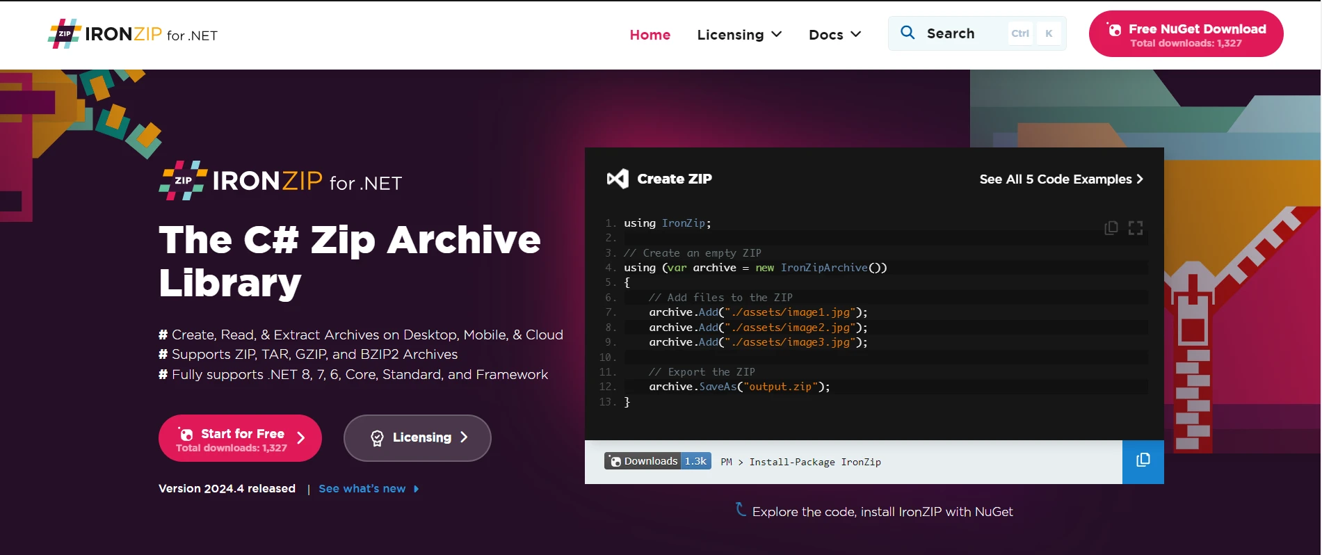This screenshot has width=1322, height=555.
Task: Click the Search input field
Action: tap(977, 33)
